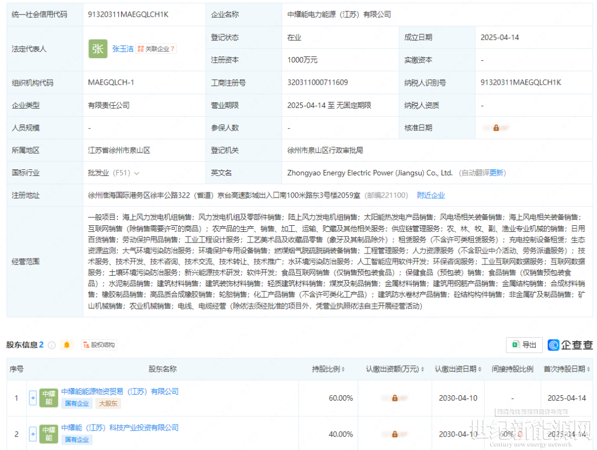The width and height of the screenshot is (597, 450).
Task: Click the green 张 avatar of the legal representative
Action: [x=98, y=49]
